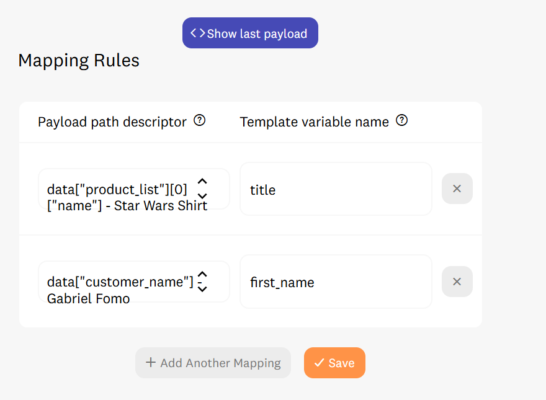Viewport: 546px width, 400px height.
Task: Click the Payload path descriptor column label
Action: 112,122
